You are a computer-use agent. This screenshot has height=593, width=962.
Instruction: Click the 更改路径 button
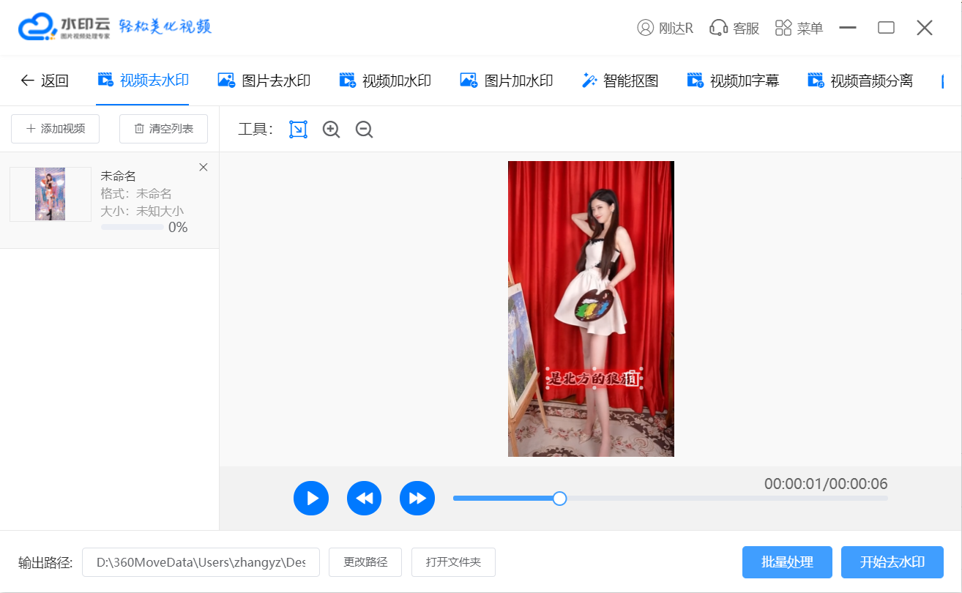click(365, 562)
